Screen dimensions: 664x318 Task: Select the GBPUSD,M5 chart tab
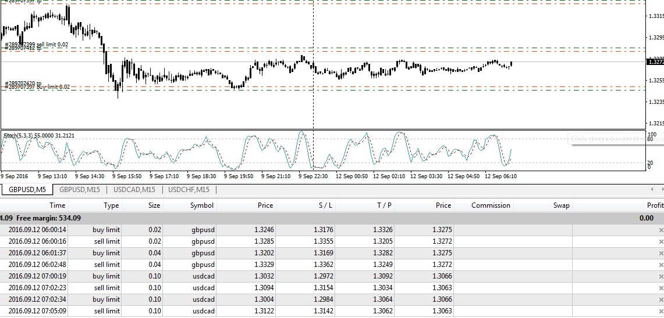pyautogui.click(x=27, y=190)
